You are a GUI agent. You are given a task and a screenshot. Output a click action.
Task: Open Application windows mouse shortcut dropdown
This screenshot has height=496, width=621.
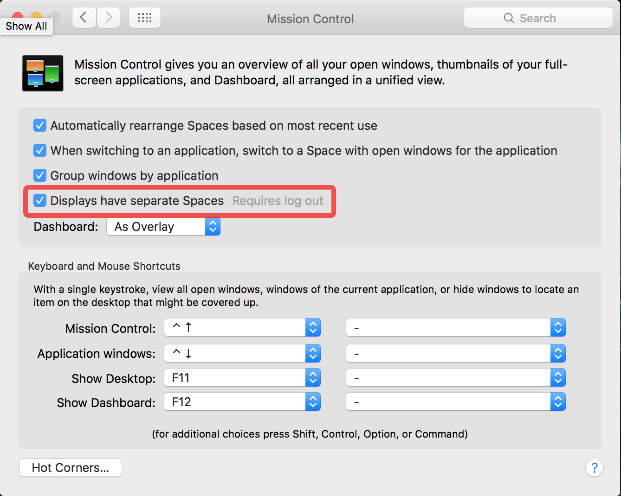point(456,354)
